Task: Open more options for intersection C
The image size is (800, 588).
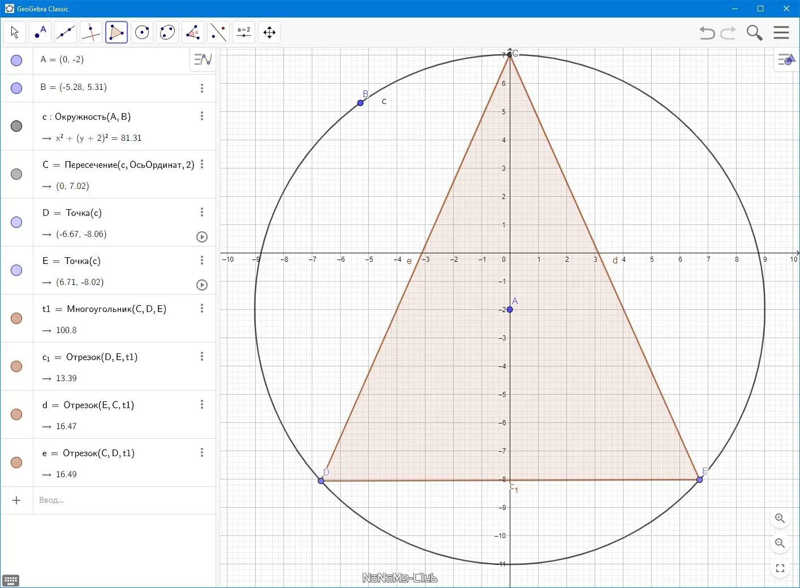Action: [202, 164]
